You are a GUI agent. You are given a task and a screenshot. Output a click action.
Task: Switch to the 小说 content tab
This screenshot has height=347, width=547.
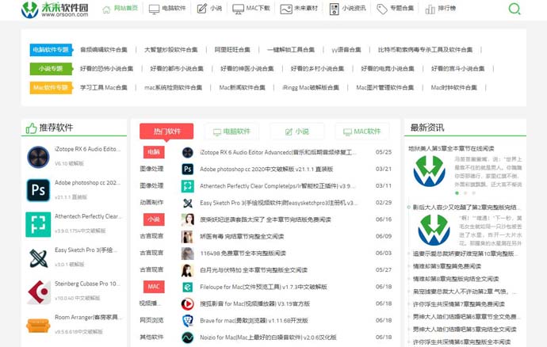point(297,132)
